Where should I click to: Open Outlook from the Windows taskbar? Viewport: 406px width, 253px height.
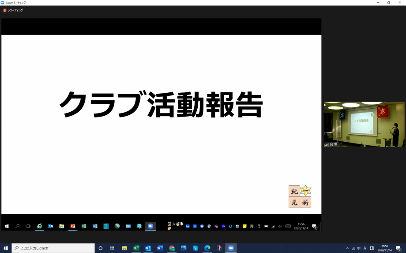point(148,248)
